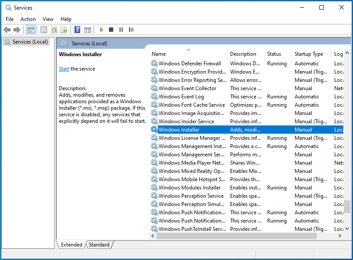Toggle Show/Hide Console Tree button
This screenshot has height=260, width=353.
(x=31, y=30)
